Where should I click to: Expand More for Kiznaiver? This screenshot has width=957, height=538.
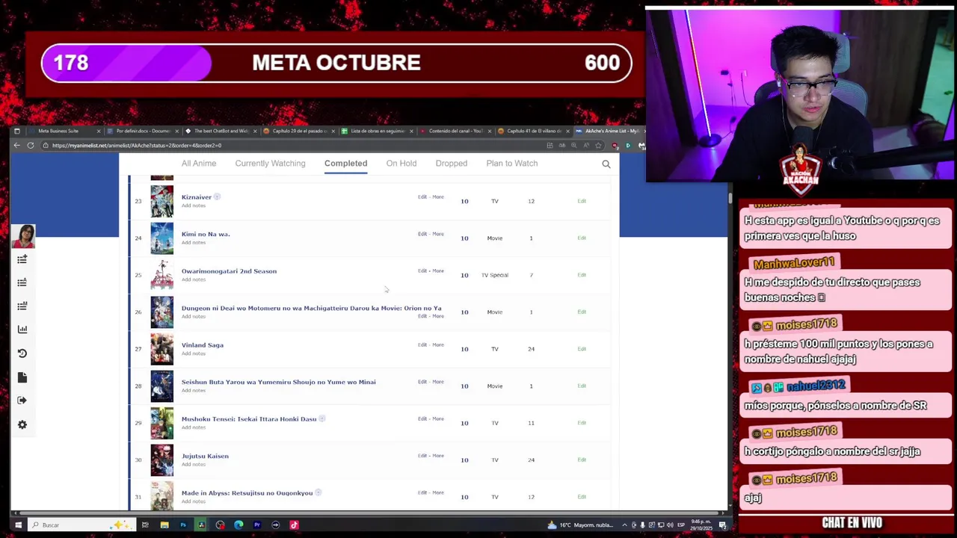tap(438, 197)
